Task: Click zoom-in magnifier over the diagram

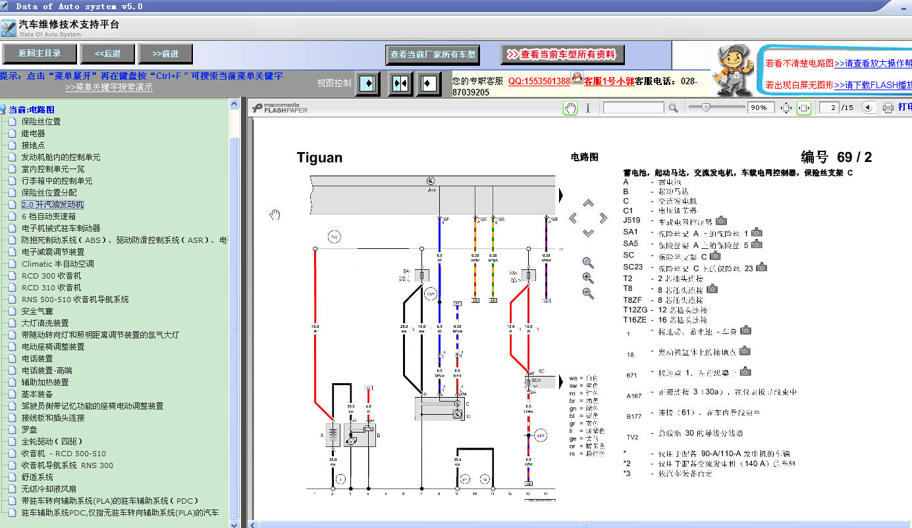Action: pos(589,278)
